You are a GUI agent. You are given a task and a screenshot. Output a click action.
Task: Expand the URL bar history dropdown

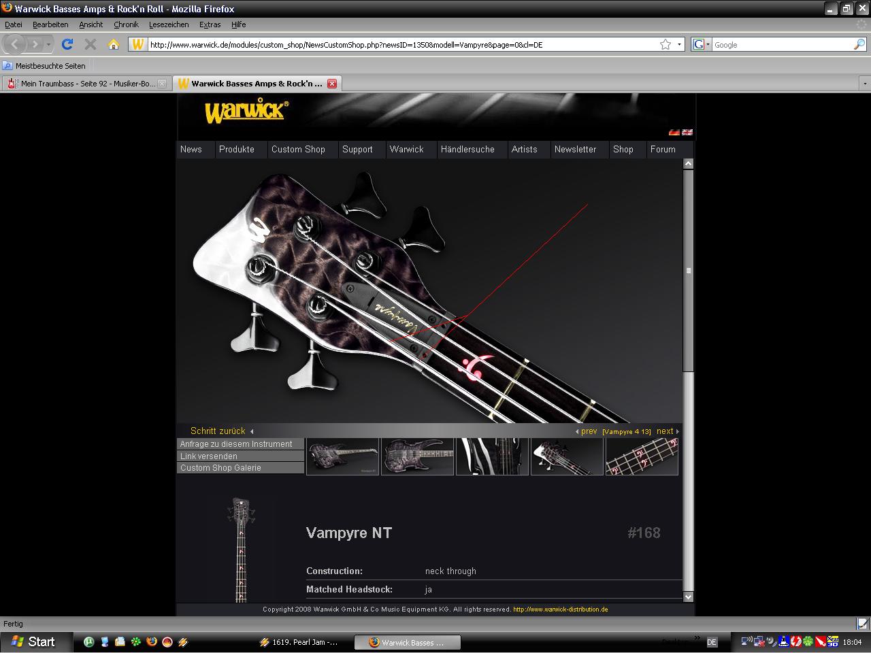pyautogui.click(x=679, y=44)
